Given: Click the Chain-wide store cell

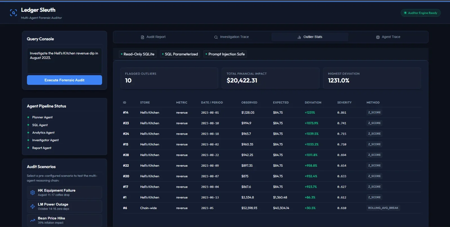Looking at the screenshot, I should (148, 208).
